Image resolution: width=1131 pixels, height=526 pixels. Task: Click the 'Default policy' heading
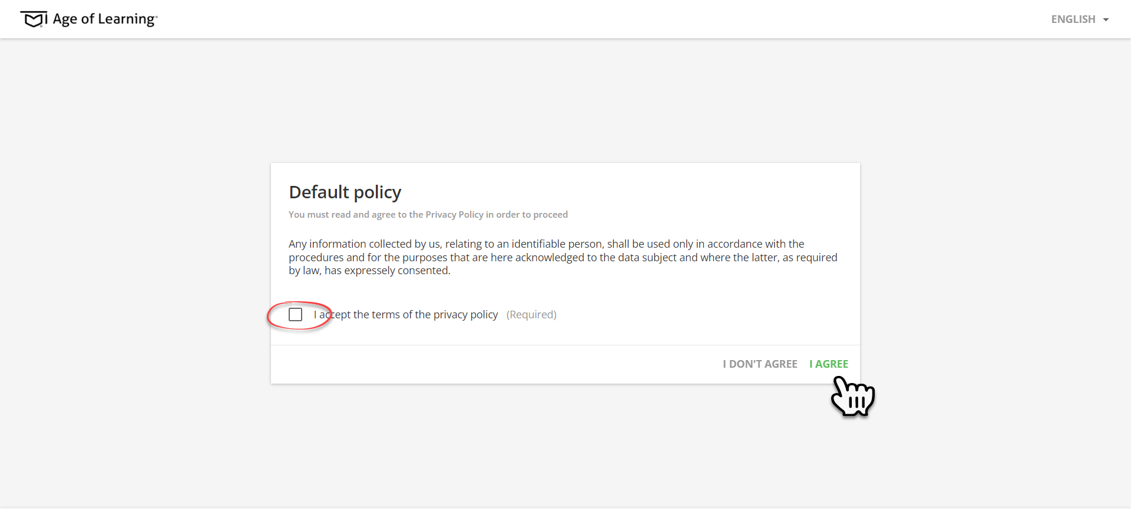click(x=345, y=192)
